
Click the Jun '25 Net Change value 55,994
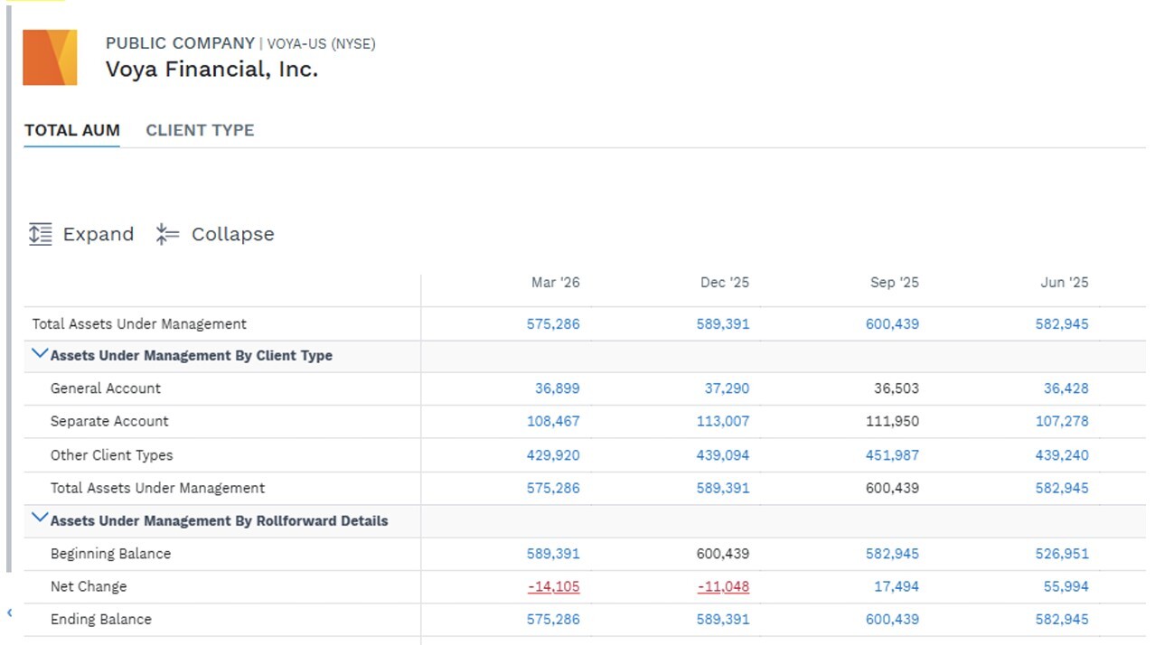(1066, 586)
